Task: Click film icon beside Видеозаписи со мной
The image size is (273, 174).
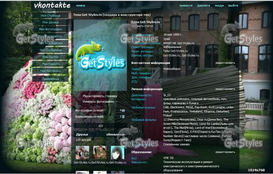Action: click(x=123, y=117)
